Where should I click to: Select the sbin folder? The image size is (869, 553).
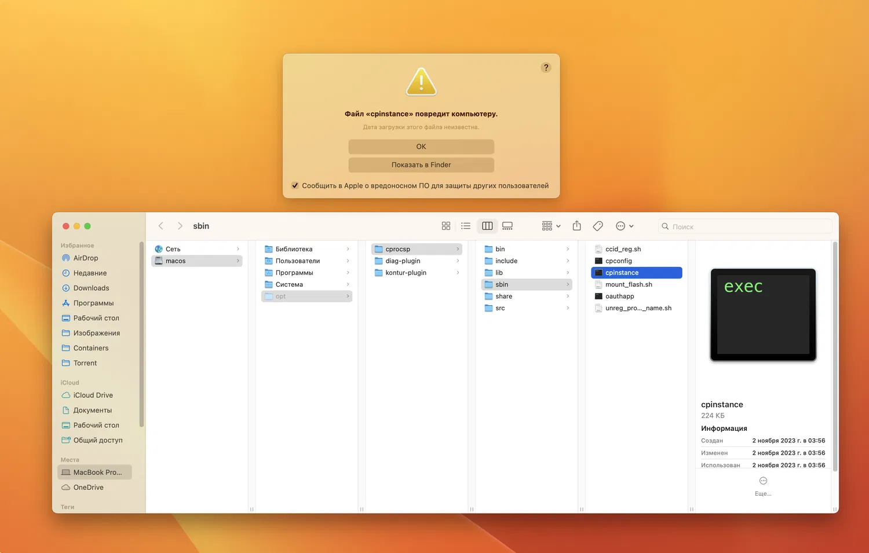coord(527,285)
